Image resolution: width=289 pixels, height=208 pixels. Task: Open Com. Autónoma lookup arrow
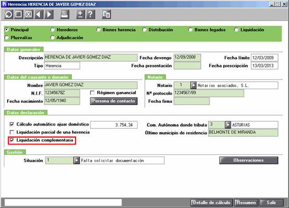click(x=228, y=125)
